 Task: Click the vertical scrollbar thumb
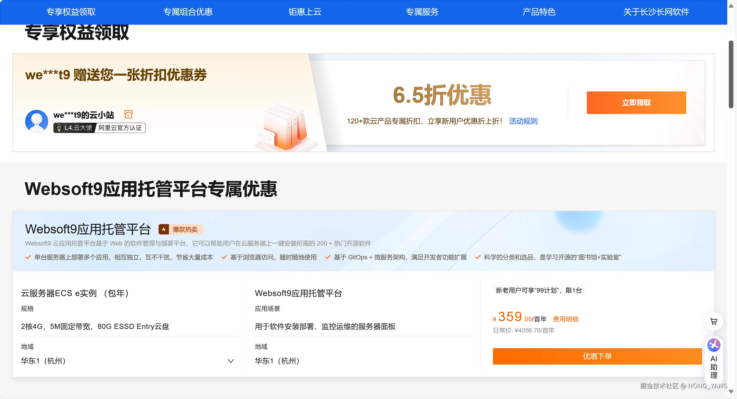point(731,74)
